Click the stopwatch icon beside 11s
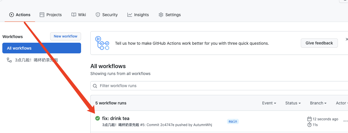This screenshot has height=133, width=348. click(x=309, y=125)
